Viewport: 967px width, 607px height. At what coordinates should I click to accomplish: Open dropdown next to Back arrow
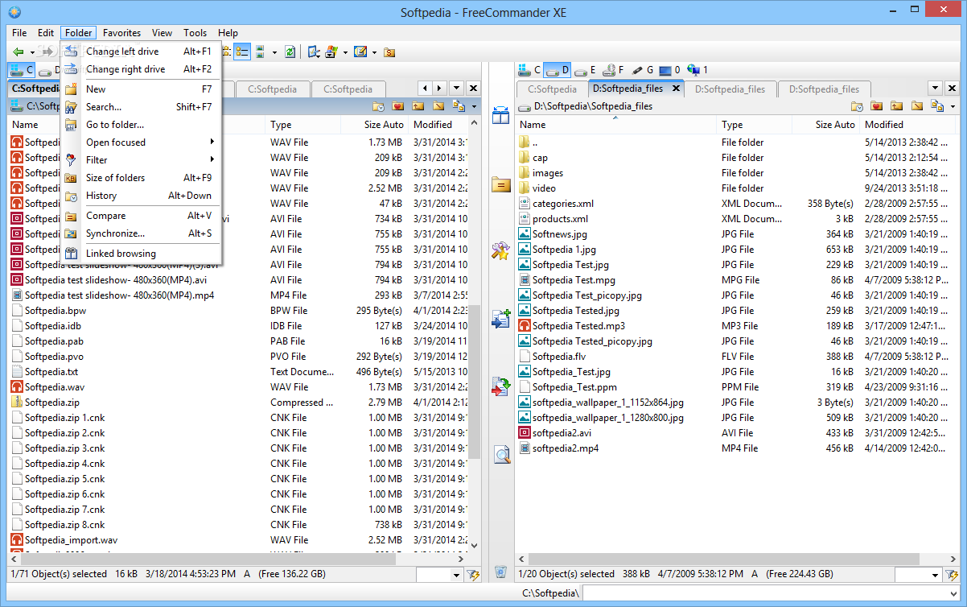pyautogui.click(x=32, y=52)
